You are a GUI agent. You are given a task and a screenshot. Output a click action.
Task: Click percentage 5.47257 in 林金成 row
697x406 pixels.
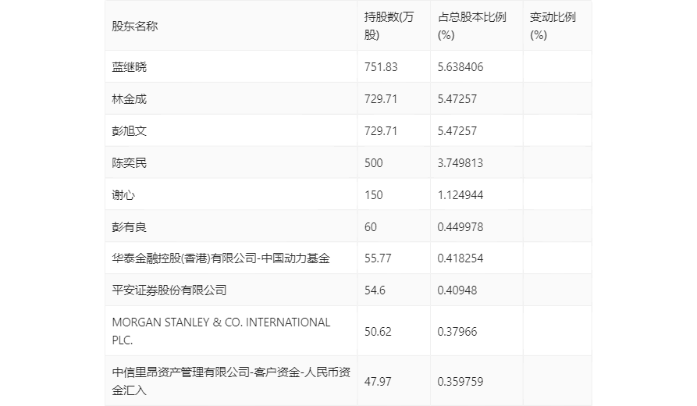[457, 99]
